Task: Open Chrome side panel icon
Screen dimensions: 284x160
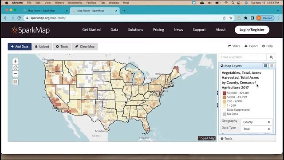Action: coord(252,18)
